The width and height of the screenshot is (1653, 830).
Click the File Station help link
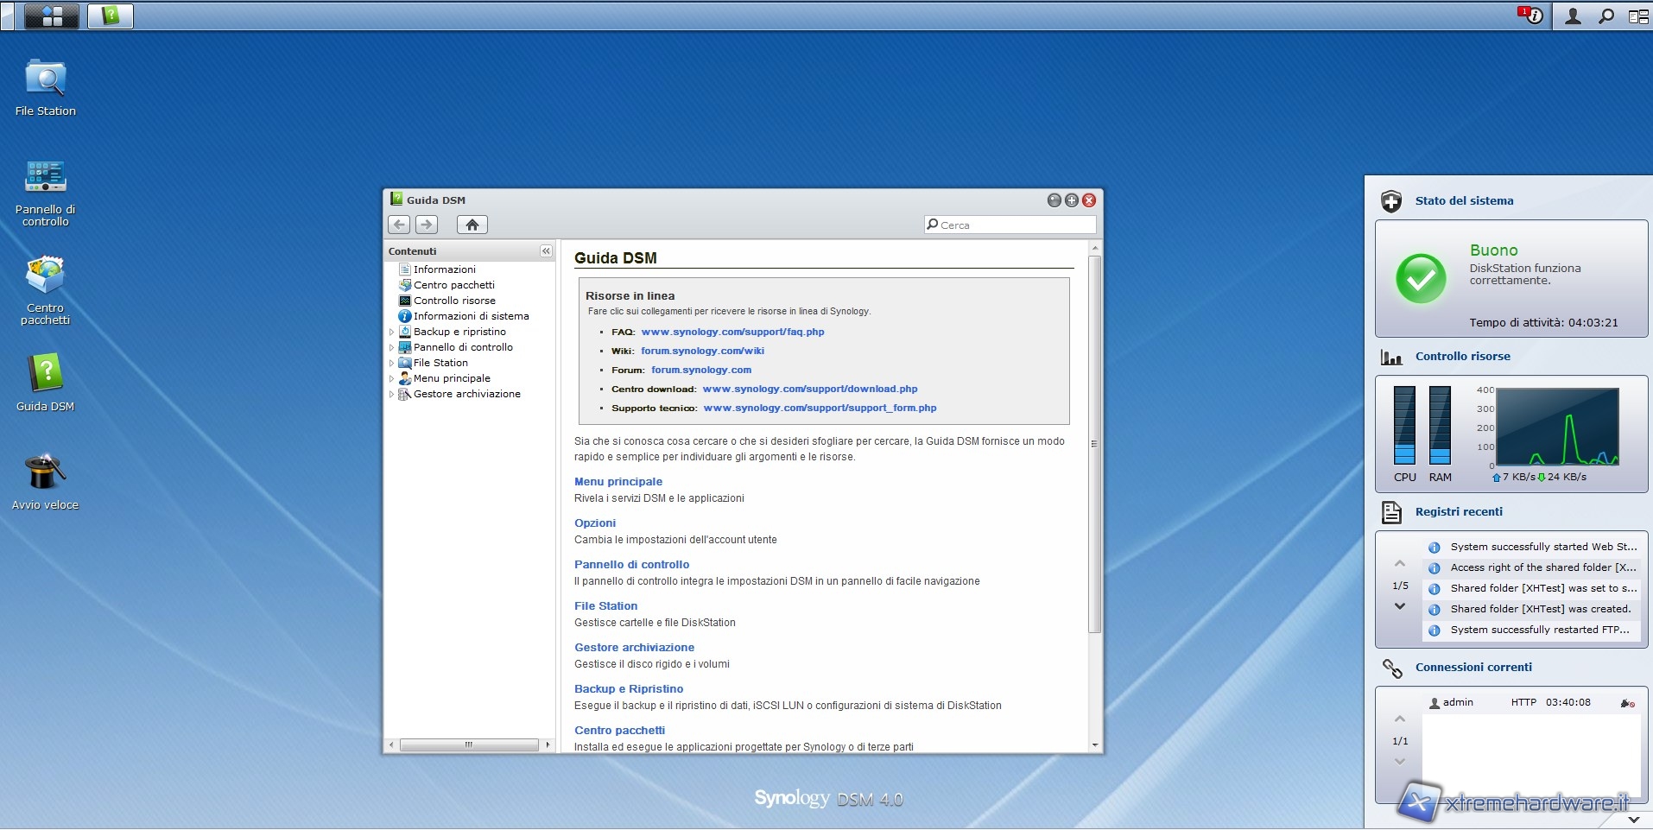tap(605, 606)
